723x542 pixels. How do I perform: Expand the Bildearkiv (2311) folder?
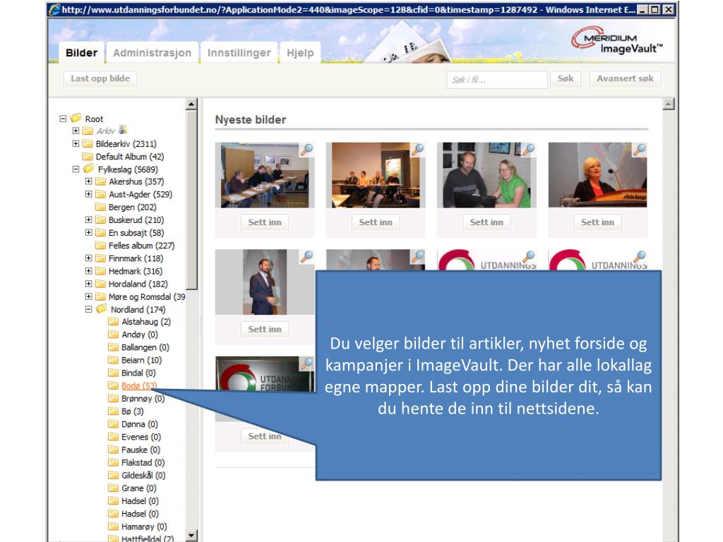tap(76, 144)
